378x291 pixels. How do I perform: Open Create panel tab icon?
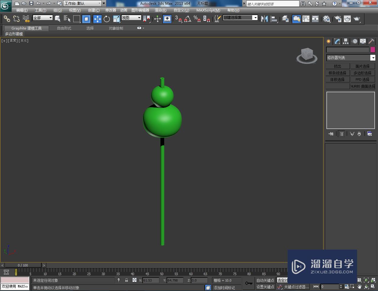(328, 41)
